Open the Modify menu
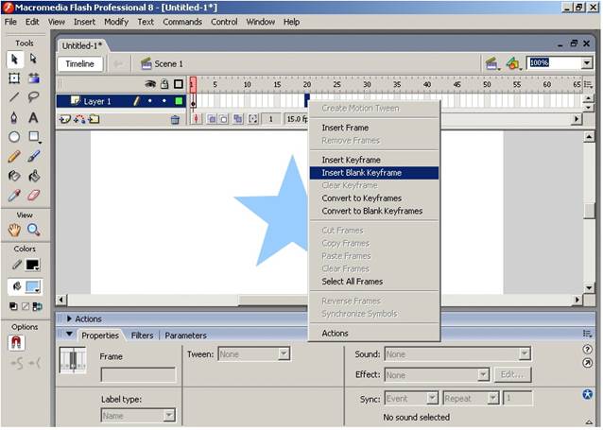 pos(116,22)
